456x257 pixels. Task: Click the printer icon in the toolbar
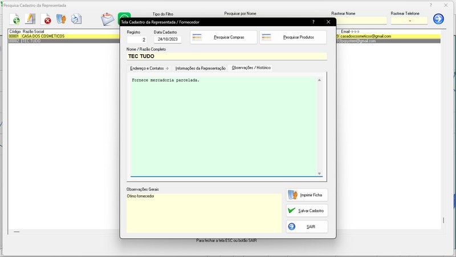[x=76, y=19]
